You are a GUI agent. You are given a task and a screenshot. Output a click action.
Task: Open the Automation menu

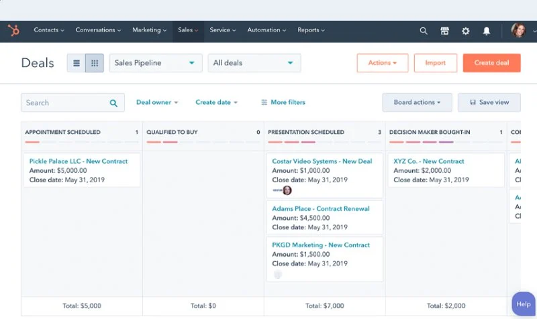pos(266,30)
